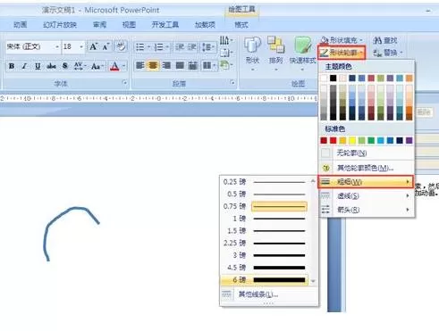Center align the text
The image size is (439, 331).
coord(153,65)
